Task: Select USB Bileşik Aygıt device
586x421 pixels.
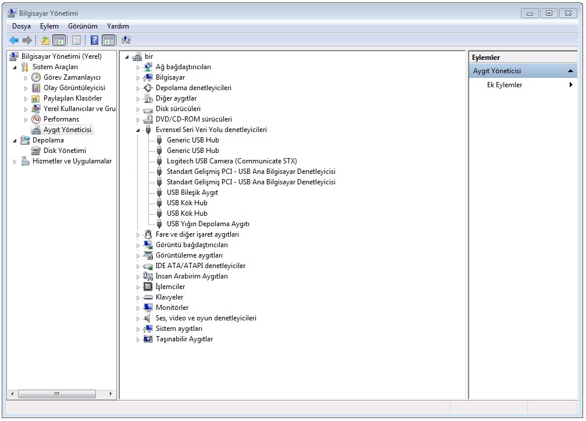Action: click(192, 192)
